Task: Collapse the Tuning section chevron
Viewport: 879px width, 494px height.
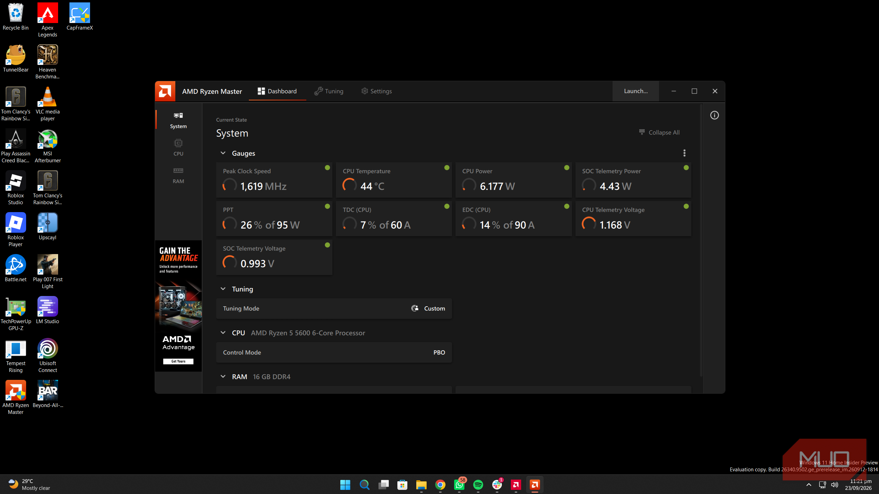Action: (223, 289)
